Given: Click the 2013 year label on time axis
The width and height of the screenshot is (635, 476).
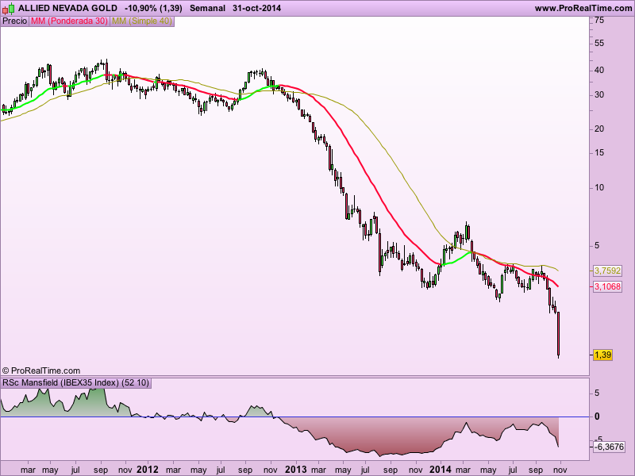Looking at the screenshot, I should pos(296,470).
